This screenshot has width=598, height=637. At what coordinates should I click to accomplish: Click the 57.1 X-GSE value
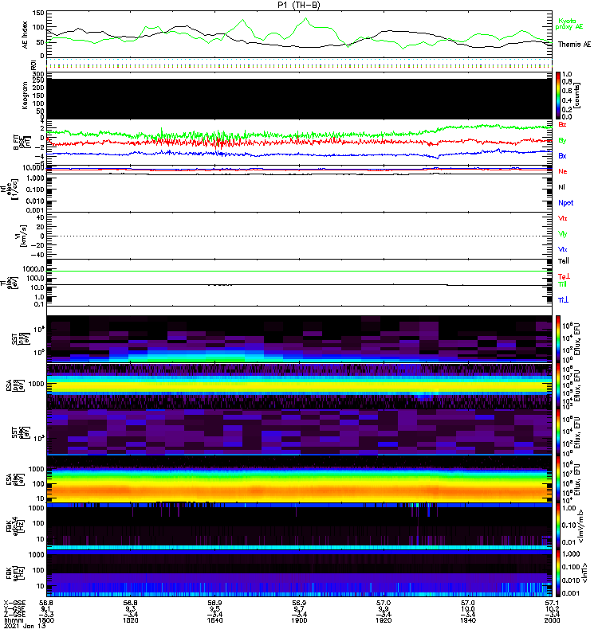pos(552,603)
